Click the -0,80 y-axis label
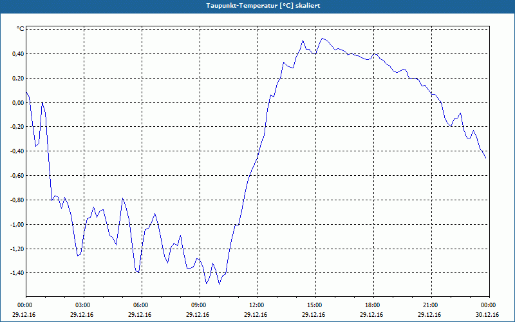Viewport: 515px width, 322px height. click(17, 200)
